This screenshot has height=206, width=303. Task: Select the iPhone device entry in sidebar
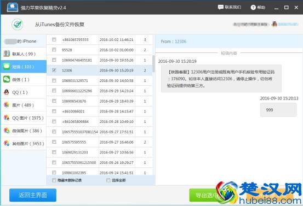tap(24, 41)
